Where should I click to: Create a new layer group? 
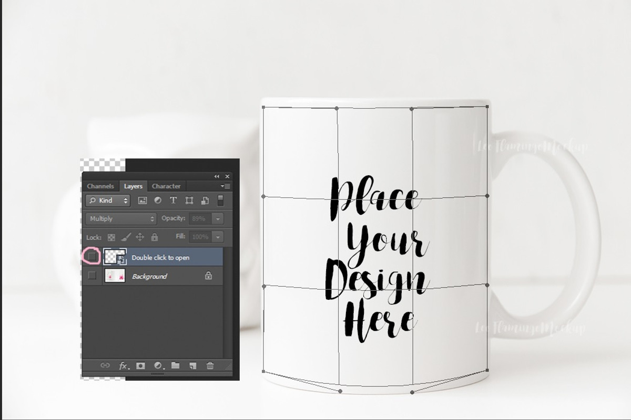pos(176,365)
